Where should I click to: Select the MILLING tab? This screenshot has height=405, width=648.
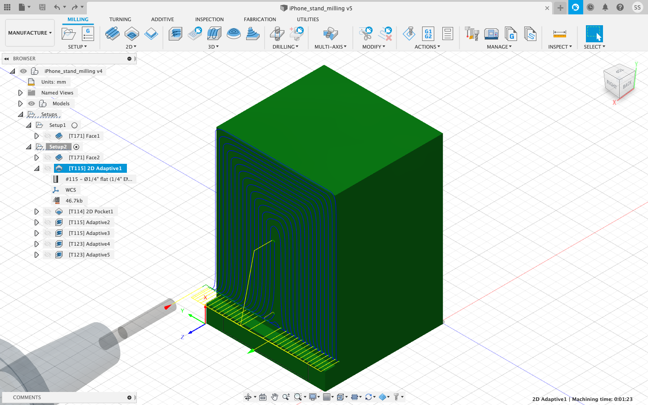(78, 19)
